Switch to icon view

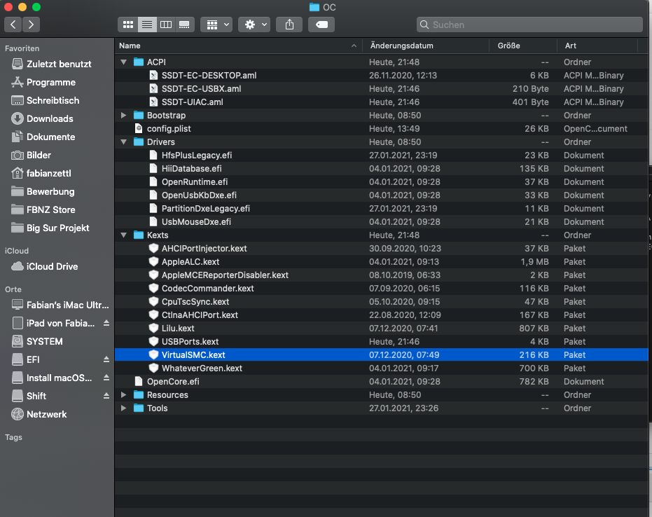click(128, 25)
